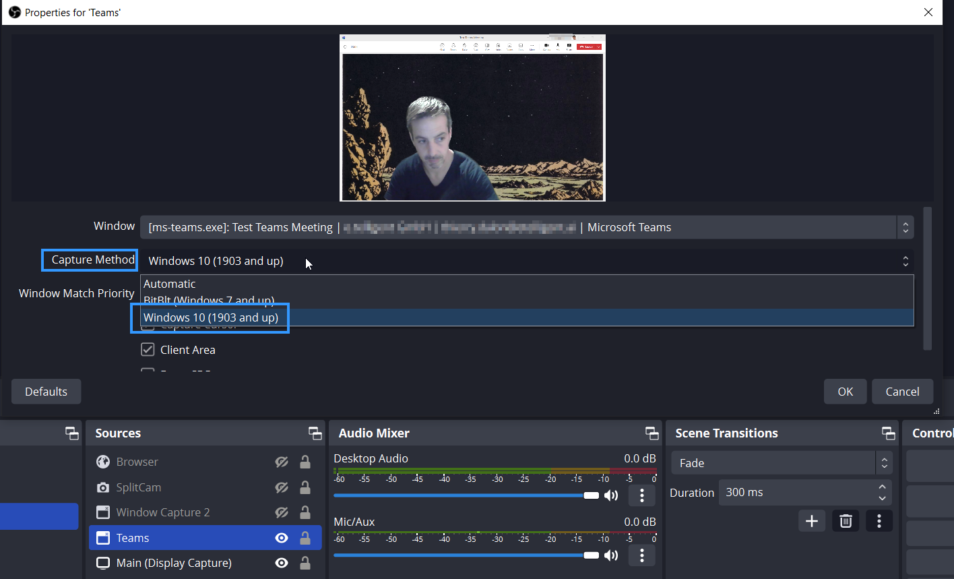Open the Window selection dropdown
Viewport: 954px width, 579px height.
tap(527, 227)
